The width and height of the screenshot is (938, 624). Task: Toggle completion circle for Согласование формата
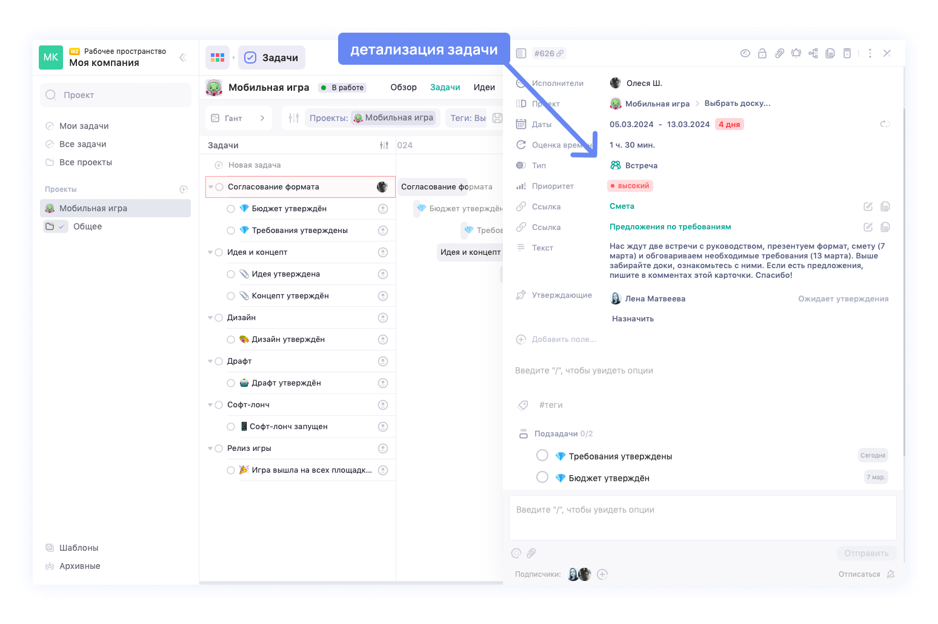[219, 187]
